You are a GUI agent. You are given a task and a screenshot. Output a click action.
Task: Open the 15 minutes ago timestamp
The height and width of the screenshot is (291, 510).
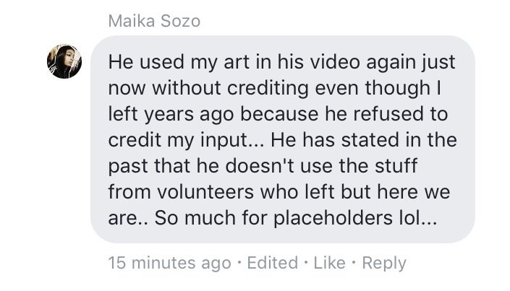click(x=169, y=263)
